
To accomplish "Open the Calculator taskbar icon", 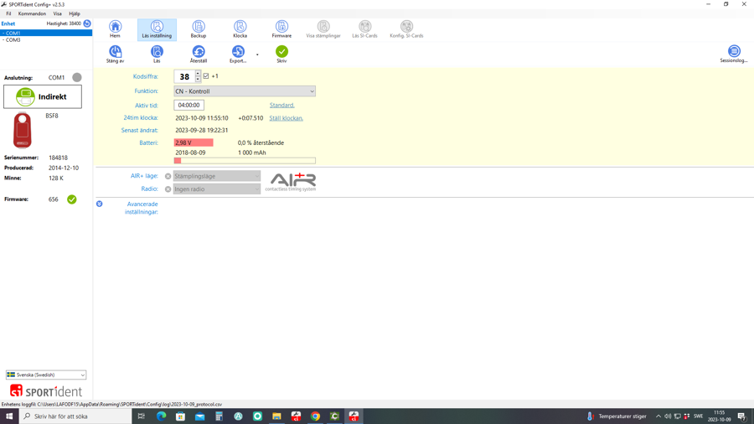I will [219, 416].
